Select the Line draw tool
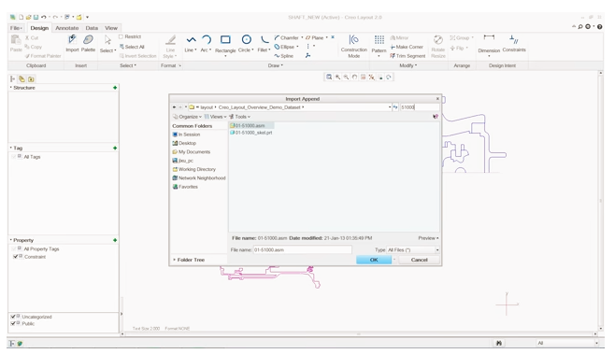The width and height of the screenshot is (615, 354). 191,44
